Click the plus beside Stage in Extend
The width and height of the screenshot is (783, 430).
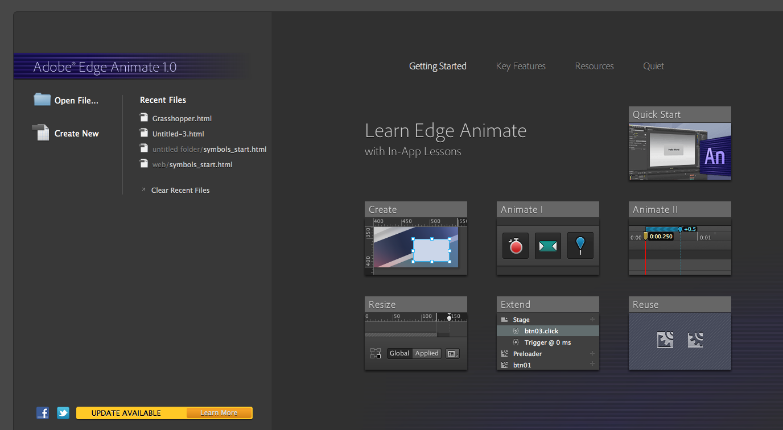click(x=592, y=320)
